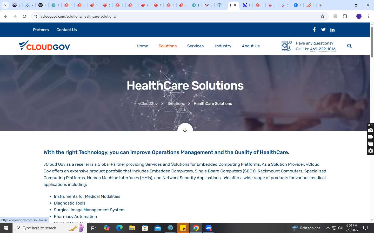Click the page vertical scrollbar thumb

pos(372,42)
